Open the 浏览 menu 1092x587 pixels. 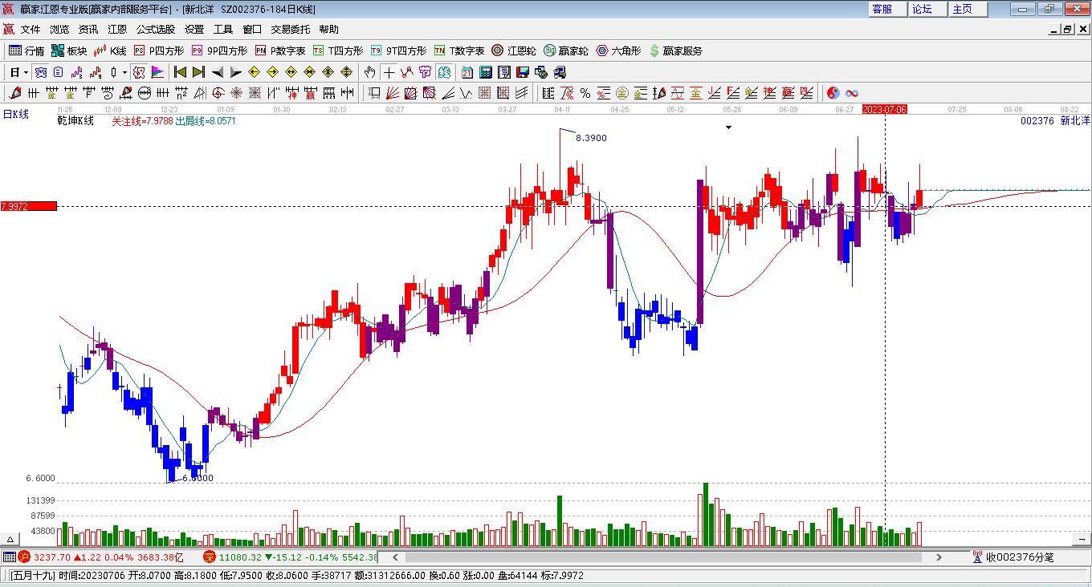(59, 30)
